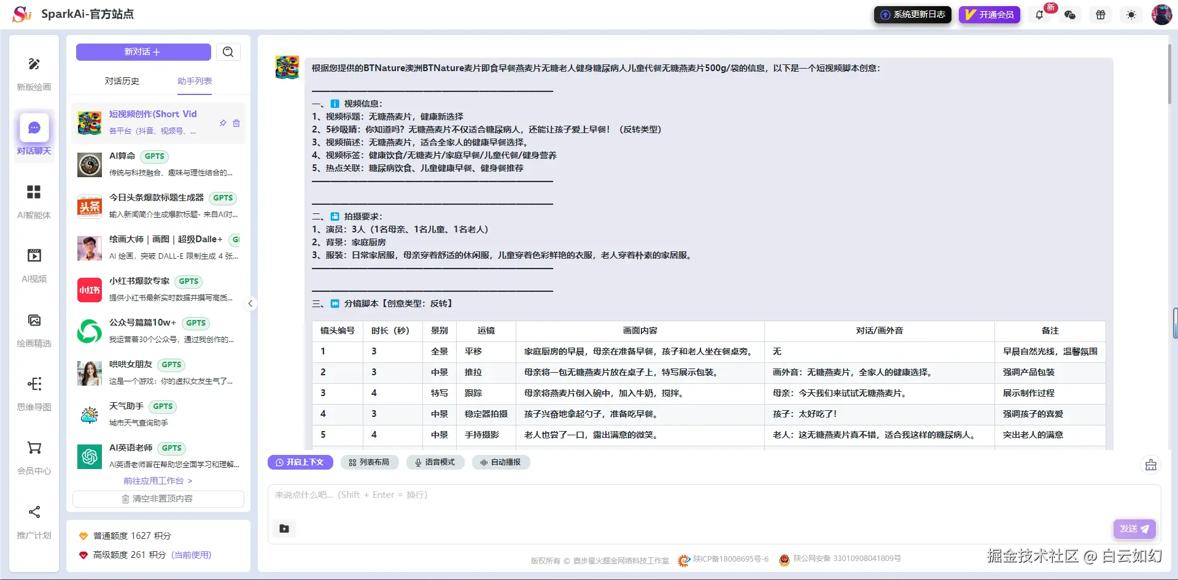Viewport: 1178px width, 580px height.
Task: Open the AI智能体 grid icon
Action: [x=34, y=193]
